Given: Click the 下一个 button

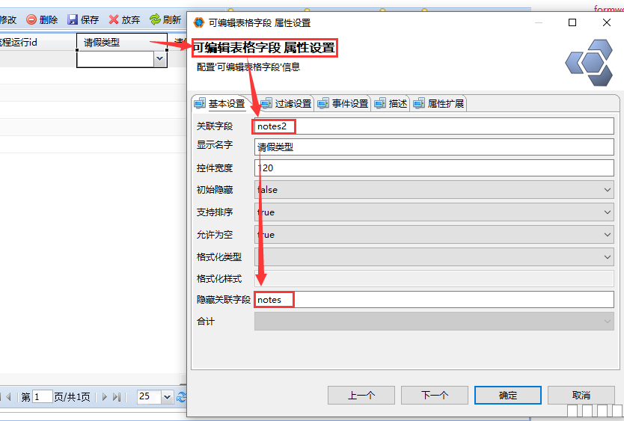Looking at the screenshot, I should tap(435, 395).
